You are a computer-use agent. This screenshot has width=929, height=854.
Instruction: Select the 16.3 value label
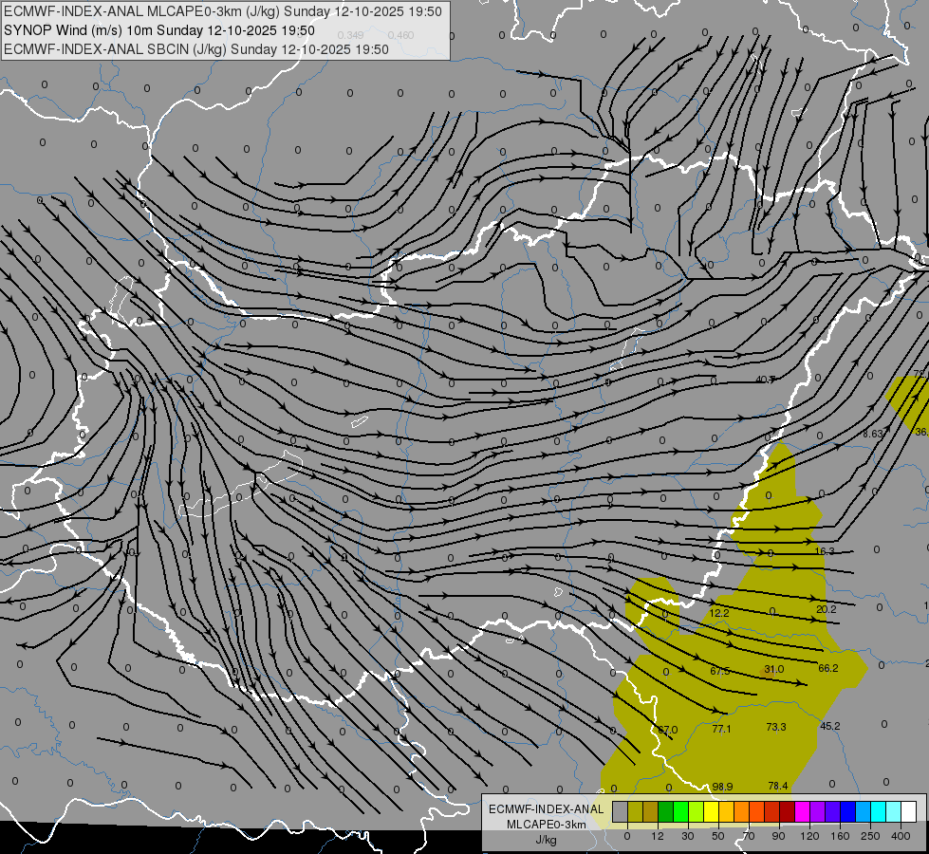coord(824,551)
